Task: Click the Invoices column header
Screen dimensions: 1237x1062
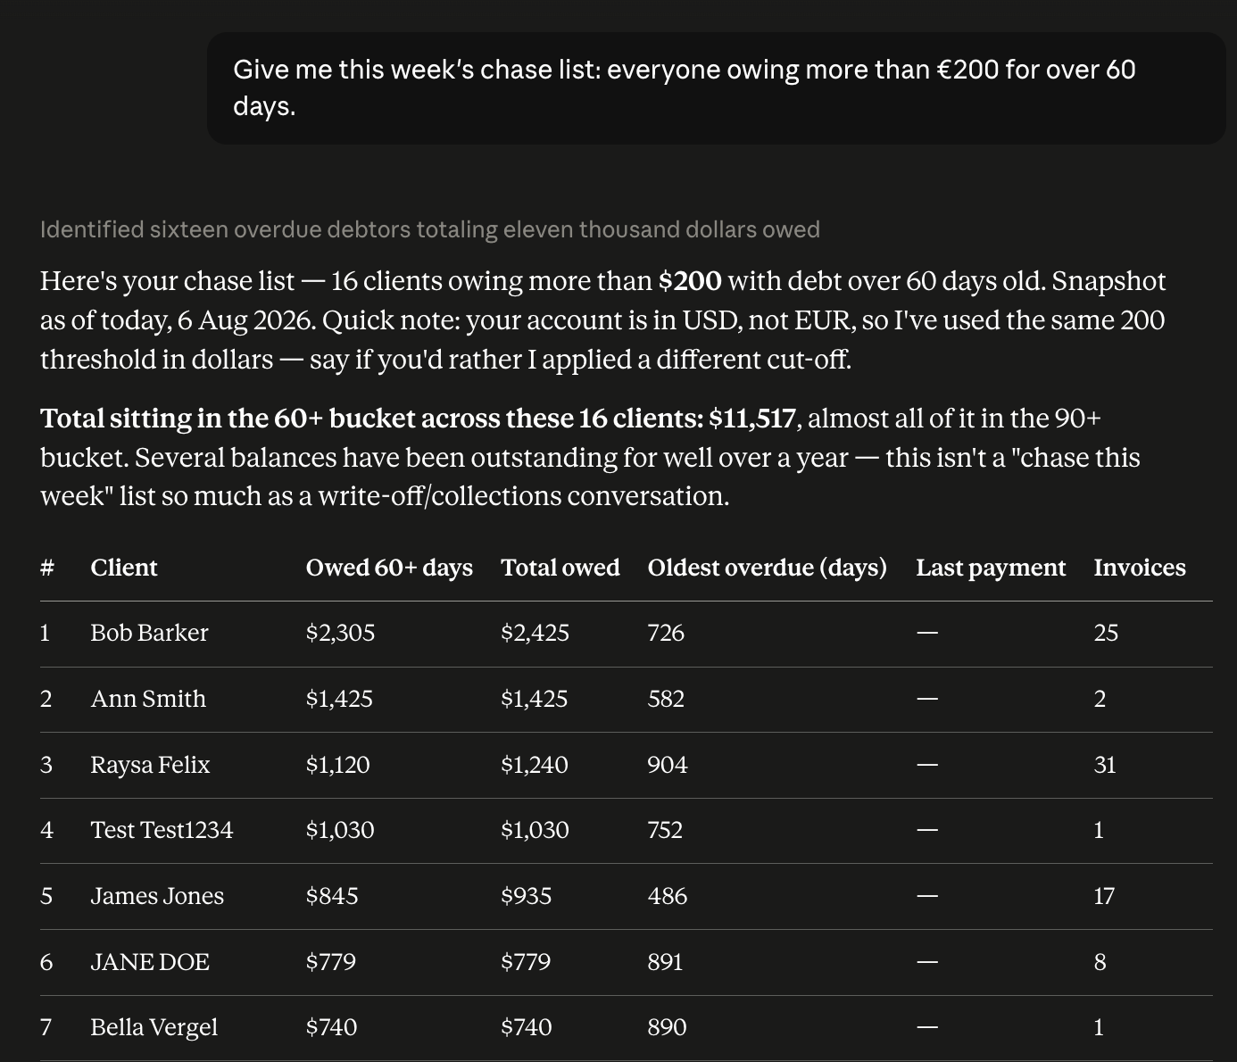Action: point(1140,568)
